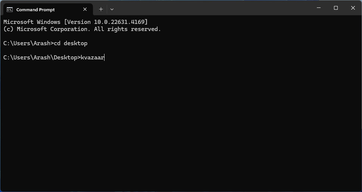
Task: Click the empty black terminal area below the prompt
Action: click(181, 125)
